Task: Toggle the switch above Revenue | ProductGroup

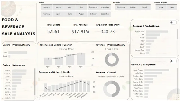Action: click(x=173, y=22)
